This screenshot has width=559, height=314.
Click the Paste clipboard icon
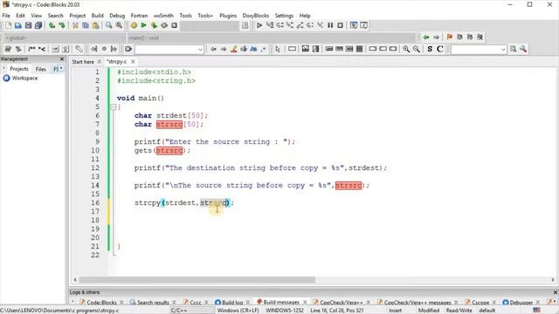coord(95,25)
